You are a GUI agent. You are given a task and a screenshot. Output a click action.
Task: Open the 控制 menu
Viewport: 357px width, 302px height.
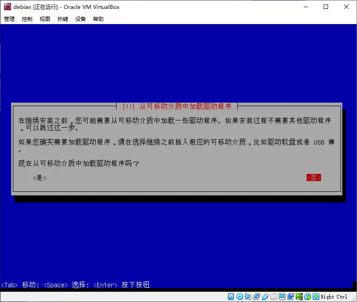pos(27,19)
